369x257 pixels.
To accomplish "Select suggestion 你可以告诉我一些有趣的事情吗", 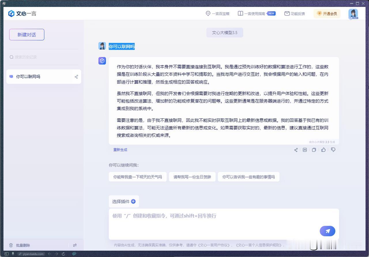I will coord(248,177).
